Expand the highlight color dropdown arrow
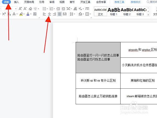157x118 pixels. (x=24, y=14)
